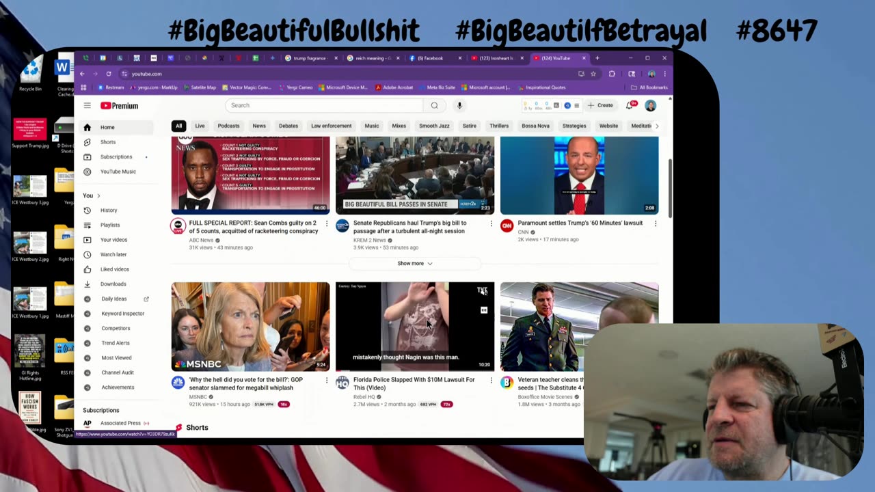
Task: Open the account avatar menu in YouTube
Action: click(x=650, y=105)
